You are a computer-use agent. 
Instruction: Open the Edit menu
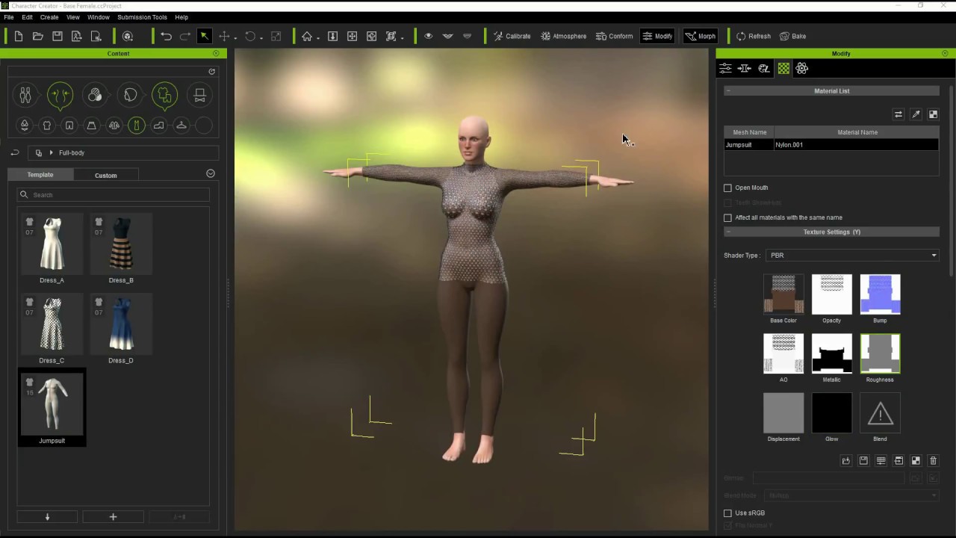click(27, 17)
